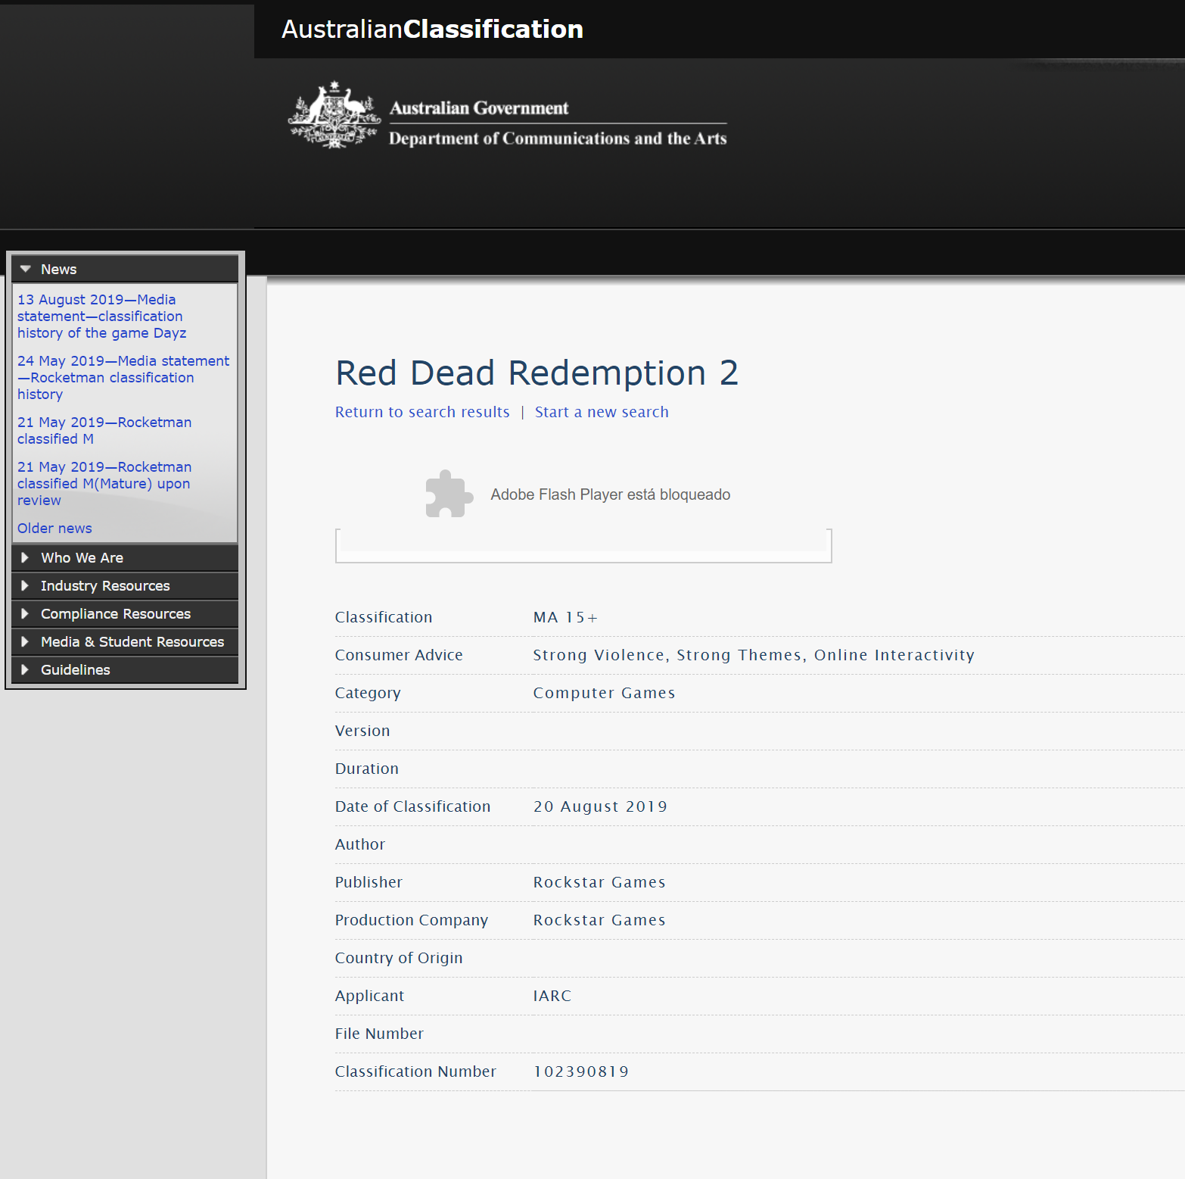Viewport: 1185px width, 1179px height.
Task: Click the blocked Flash plugin puzzle icon
Action: point(449,494)
